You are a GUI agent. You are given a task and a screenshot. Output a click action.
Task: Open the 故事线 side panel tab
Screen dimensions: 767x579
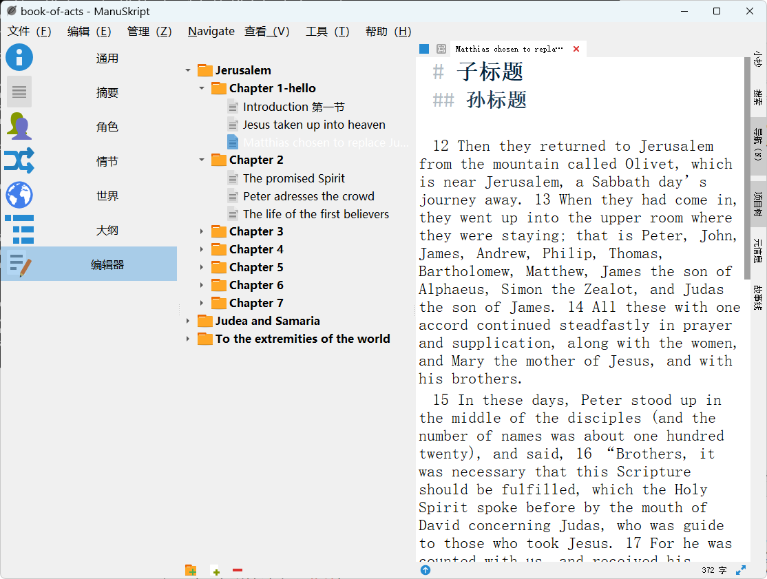(x=758, y=298)
